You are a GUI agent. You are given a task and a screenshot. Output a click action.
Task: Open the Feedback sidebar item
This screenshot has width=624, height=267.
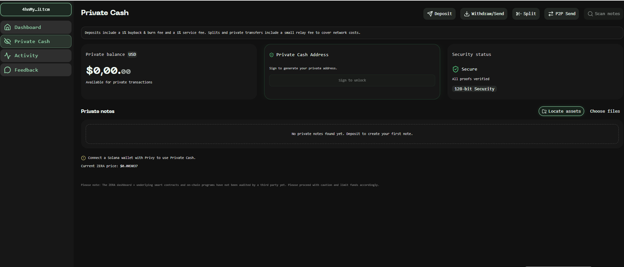36,70
